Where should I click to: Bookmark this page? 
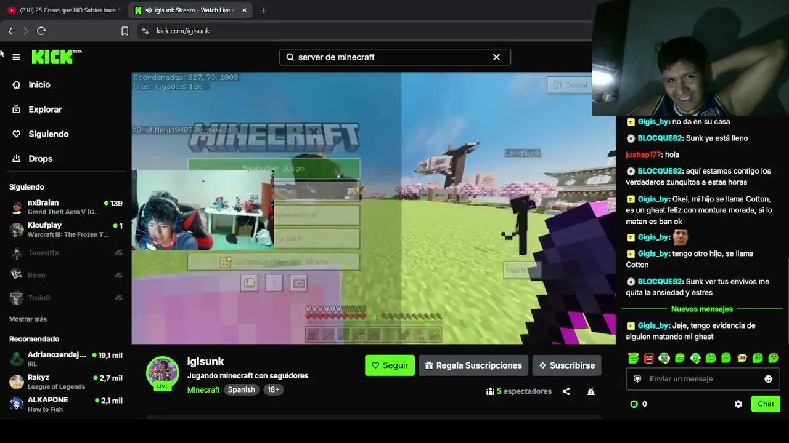(125, 31)
